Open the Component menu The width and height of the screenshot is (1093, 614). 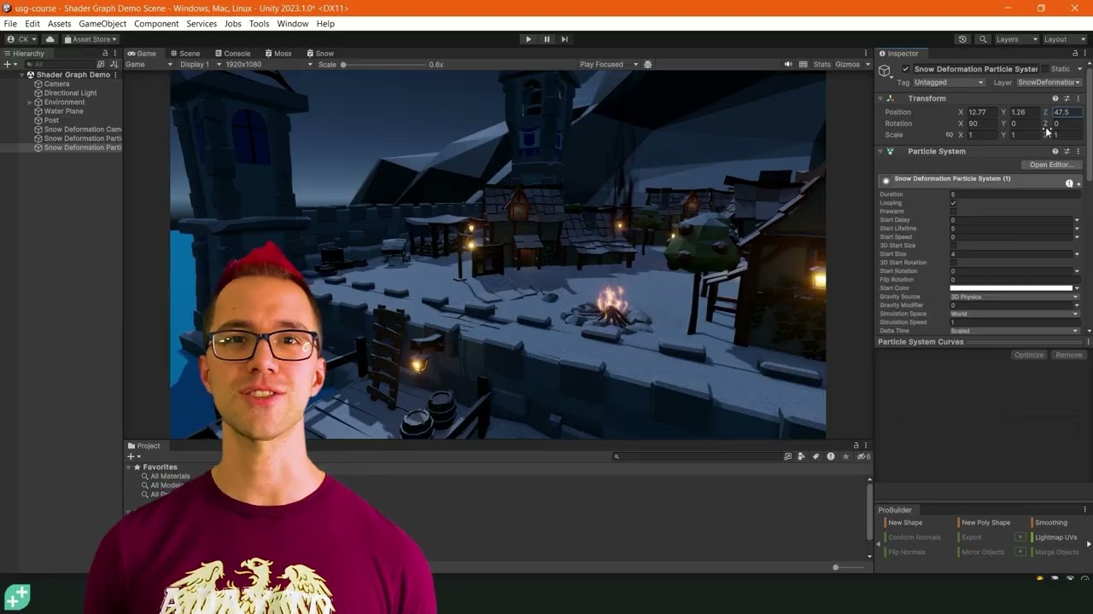pyautogui.click(x=156, y=24)
